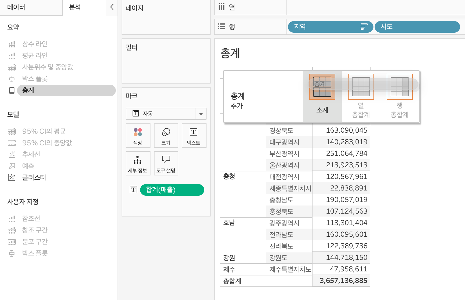Select 95% CI의 평균 model item
Viewport: 465px width, 300px height.
pos(44,131)
